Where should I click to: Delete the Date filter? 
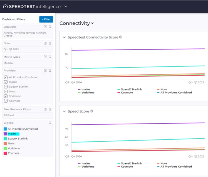[50, 43]
